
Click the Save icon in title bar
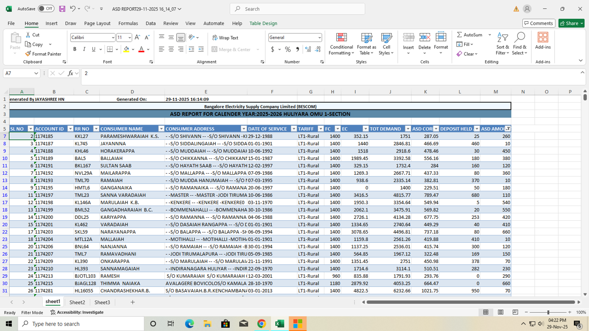tap(62, 9)
